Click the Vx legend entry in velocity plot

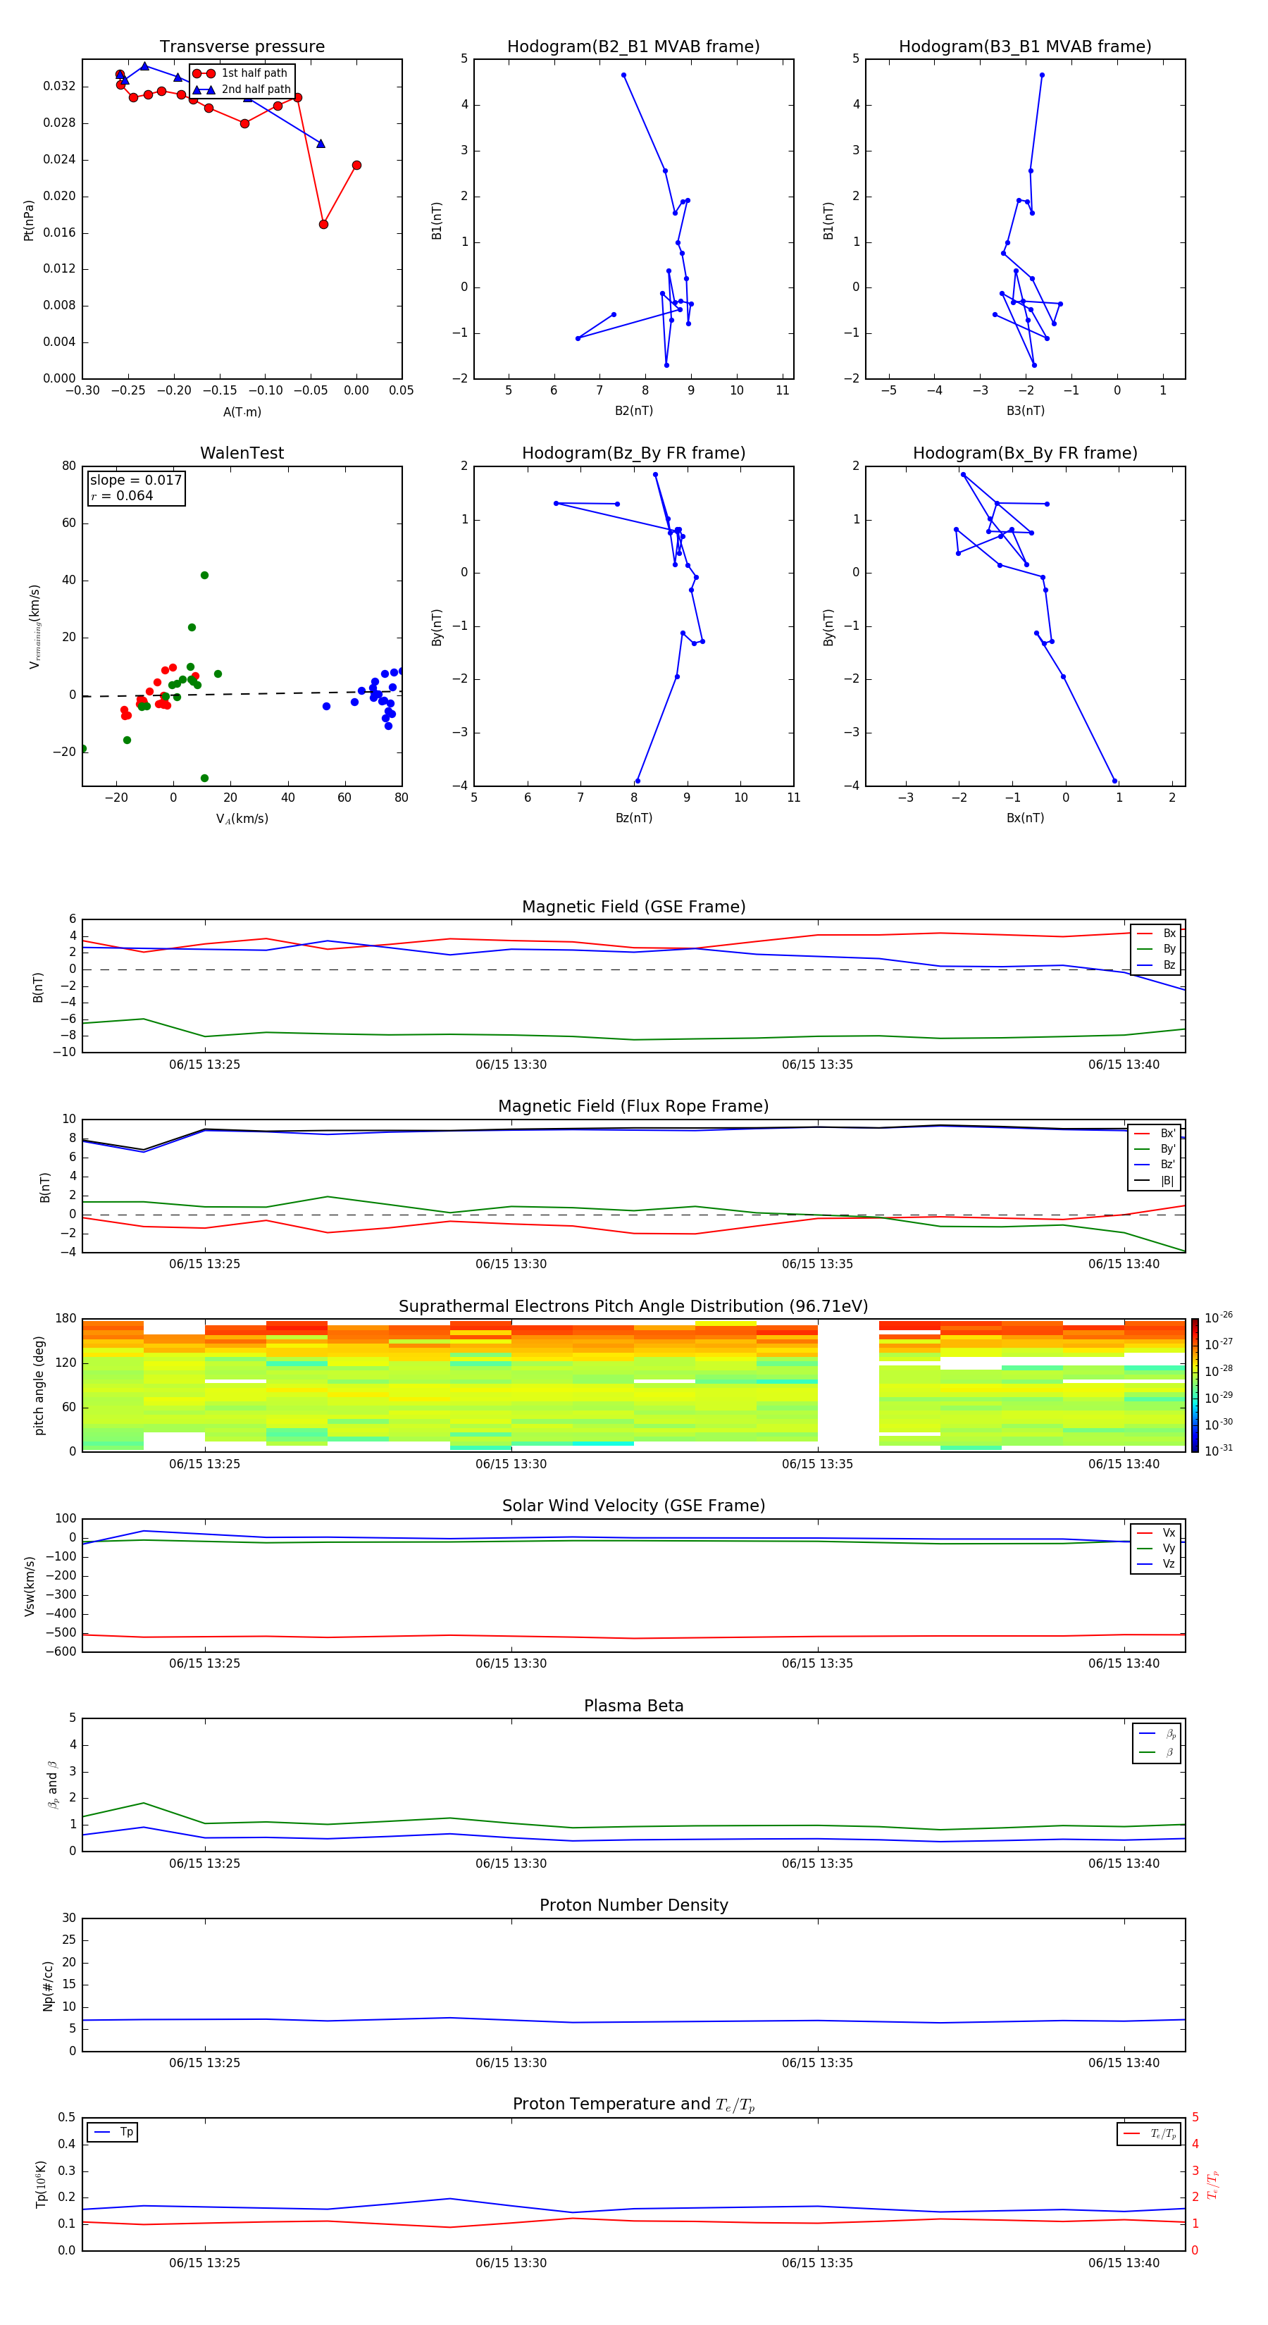point(1156,1534)
